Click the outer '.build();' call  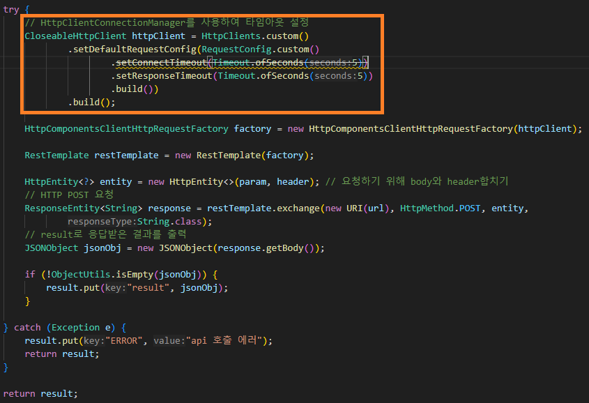(91, 102)
